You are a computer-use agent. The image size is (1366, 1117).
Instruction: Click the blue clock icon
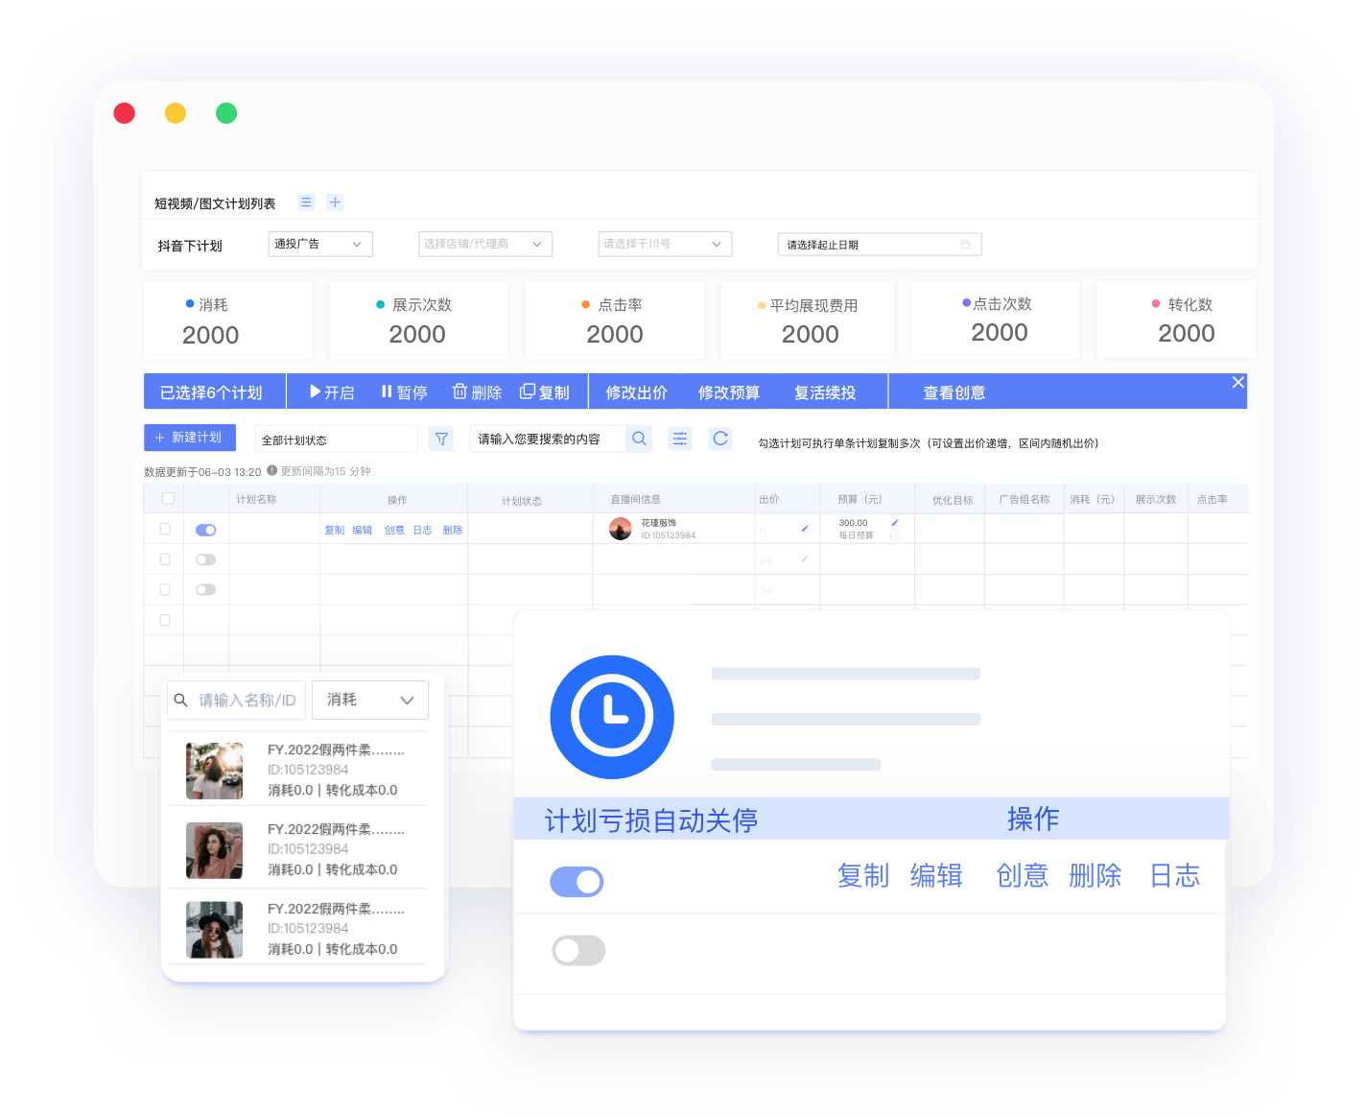point(612,716)
